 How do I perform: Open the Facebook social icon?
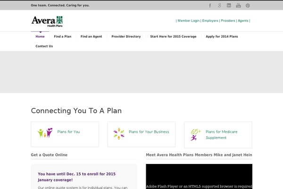pos(210,5)
